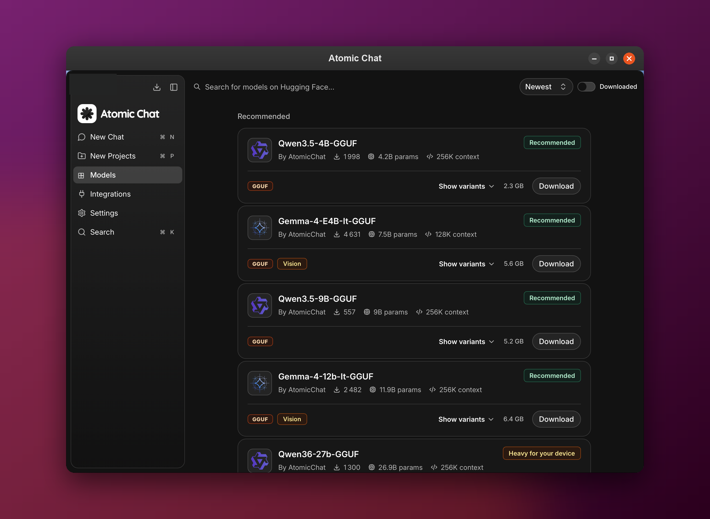Open New Projects in sidebar
Viewport: 710px width, 519px height.
[x=128, y=156]
